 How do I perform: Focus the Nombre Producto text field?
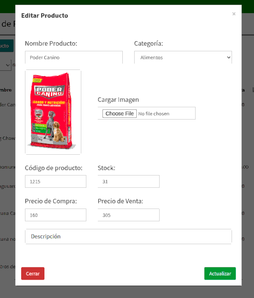74,58
